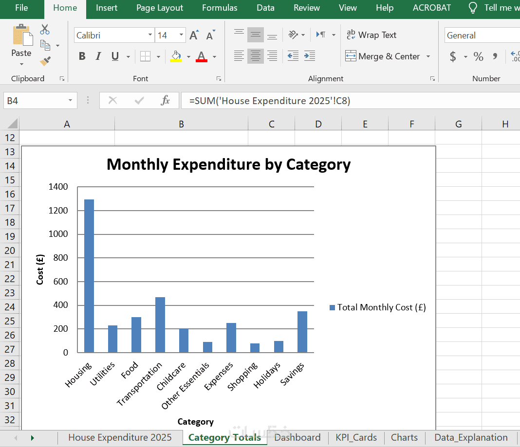The image size is (520, 447).
Task: Click the Cut scissors icon
Action: 45,30
